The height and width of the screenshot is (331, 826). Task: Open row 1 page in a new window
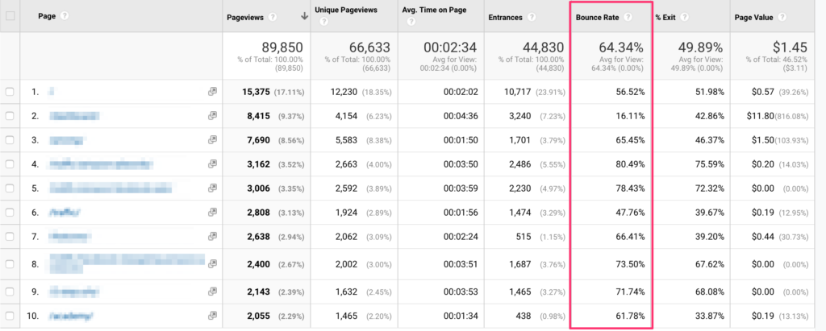pos(212,92)
